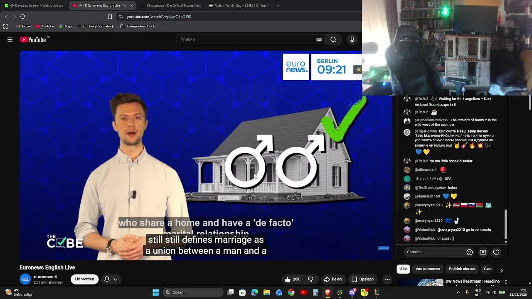The image size is (532, 299).
Task: Select the Politiek nieuws filter chip
Action: coord(462,269)
